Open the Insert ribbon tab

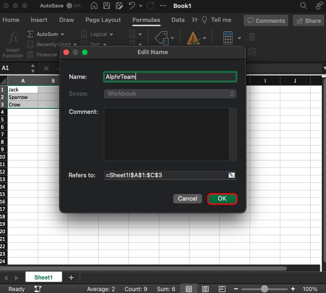(39, 20)
